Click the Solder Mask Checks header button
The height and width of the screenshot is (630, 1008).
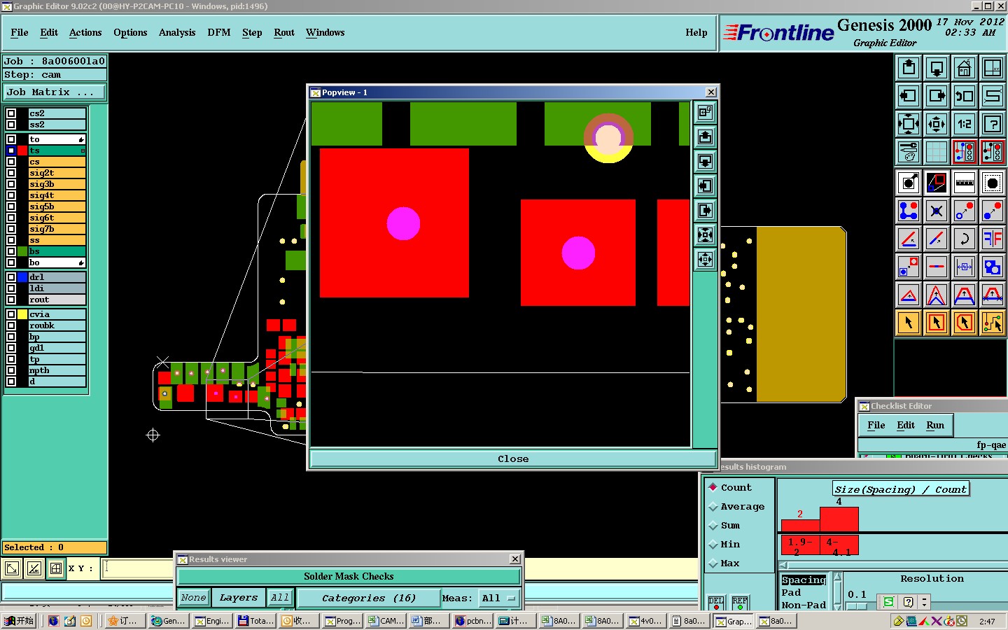tap(349, 576)
